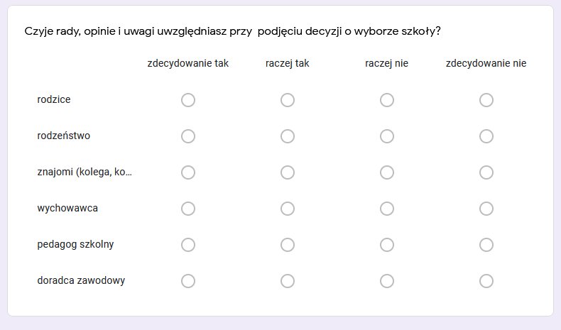561x330 pixels.
Task: Click the 'zdecydowanie tak' column header
Action: [x=188, y=63]
